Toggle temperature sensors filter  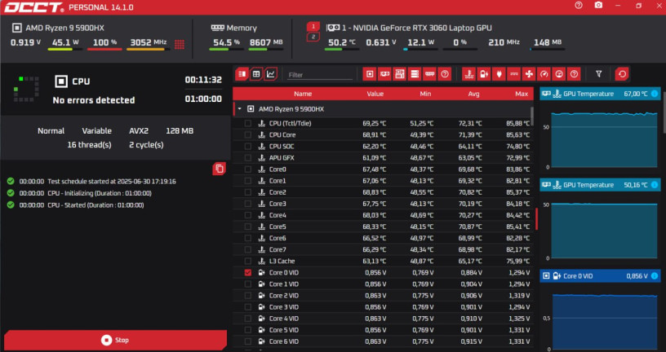click(469, 74)
